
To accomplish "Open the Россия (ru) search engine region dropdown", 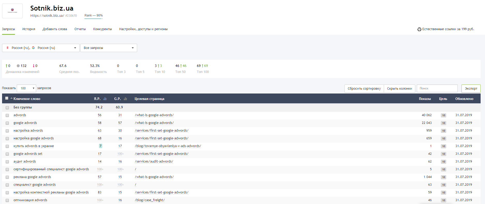I will (41, 48).
